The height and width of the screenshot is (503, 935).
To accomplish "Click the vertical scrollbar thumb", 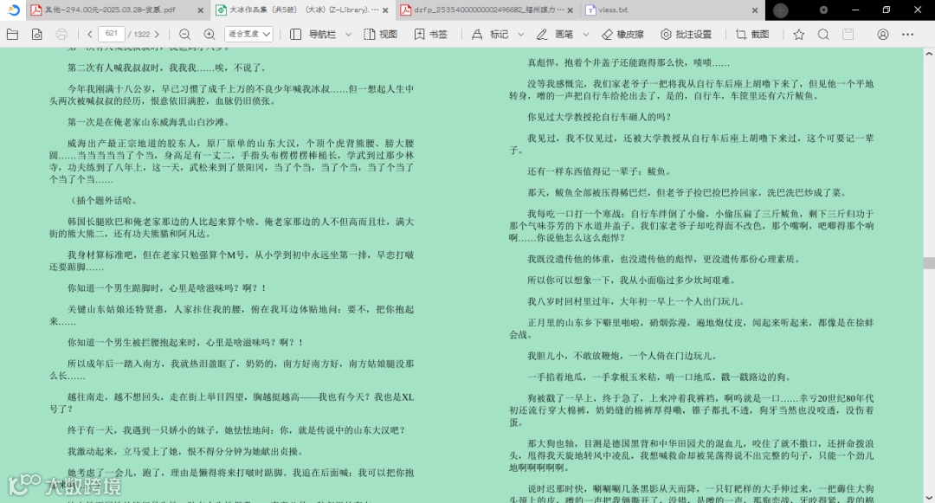I will (929, 263).
